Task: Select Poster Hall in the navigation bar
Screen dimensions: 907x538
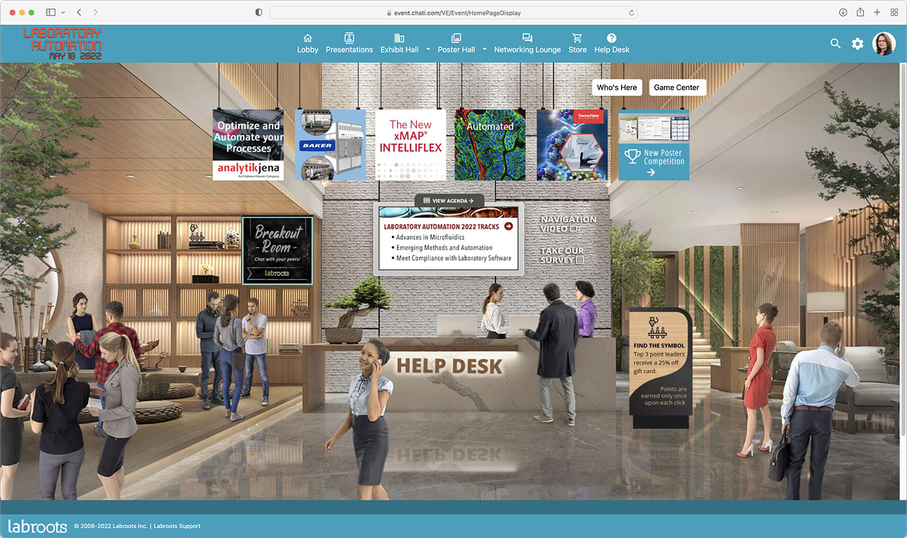Action: coord(456,42)
